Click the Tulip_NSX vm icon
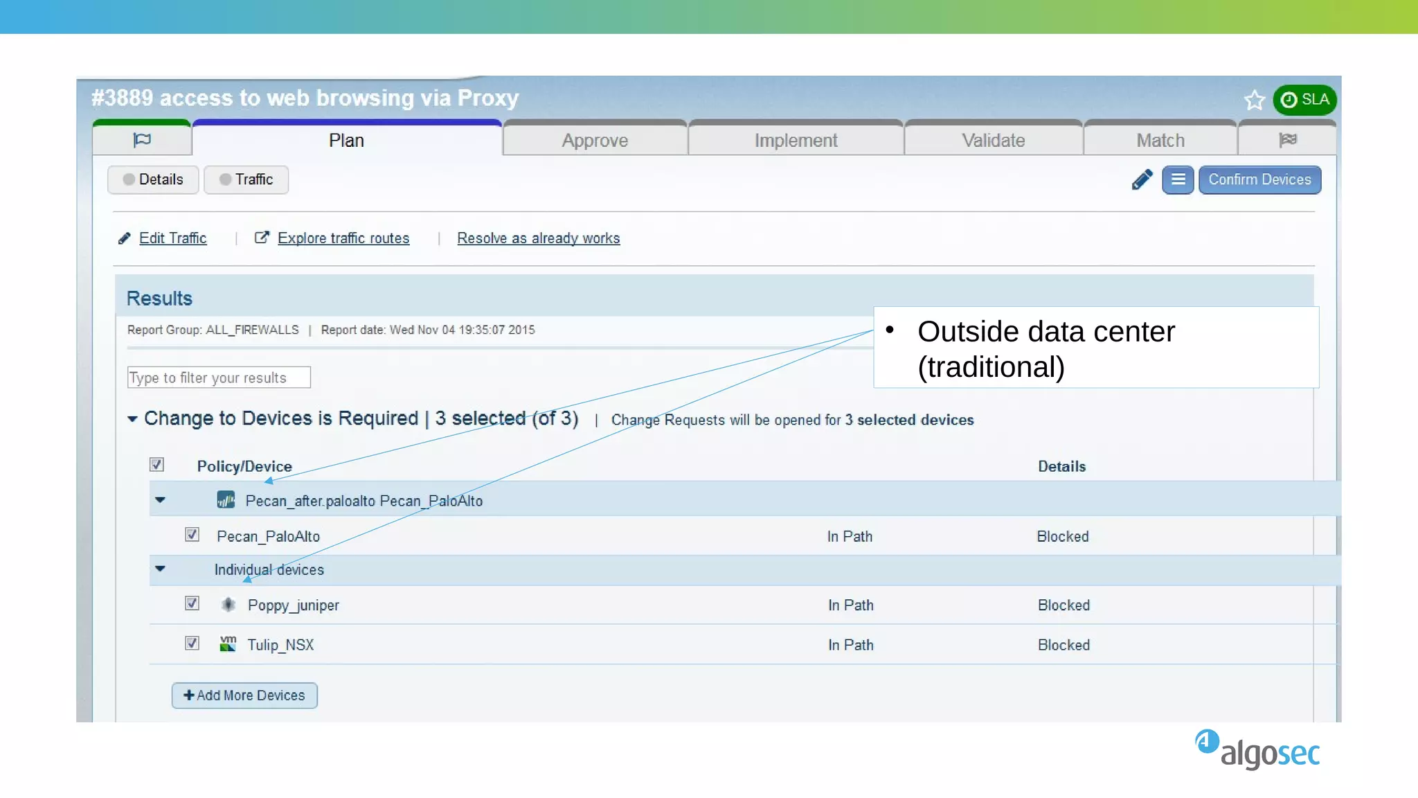Viewport: 1418px width, 798px height. pos(228,644)
